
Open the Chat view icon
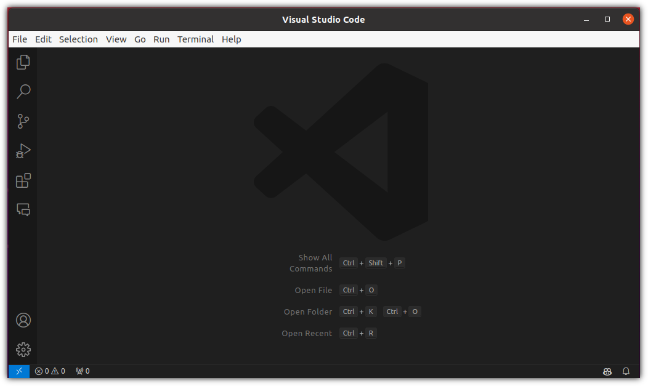point(23,210)
